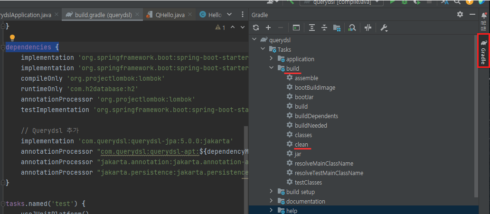
Task: Close the ydslApplication.java tab
Action: [x=56, y=14]
